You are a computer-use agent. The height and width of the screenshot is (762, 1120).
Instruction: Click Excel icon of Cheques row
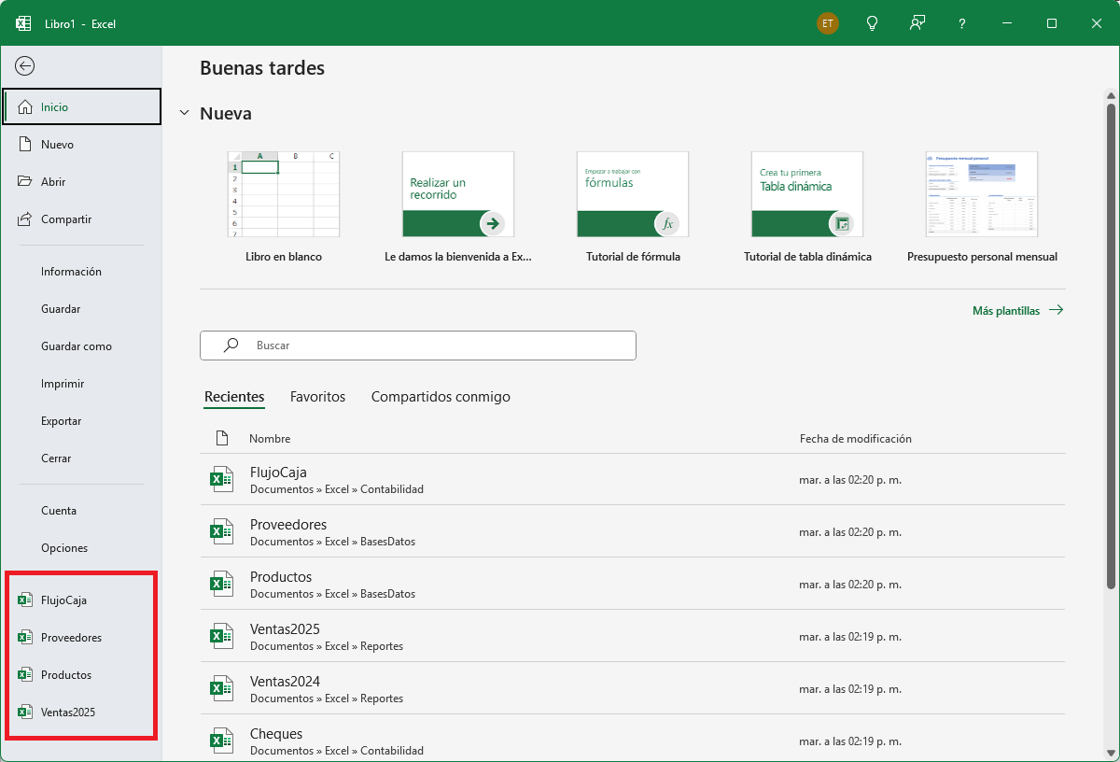(221, 741)
